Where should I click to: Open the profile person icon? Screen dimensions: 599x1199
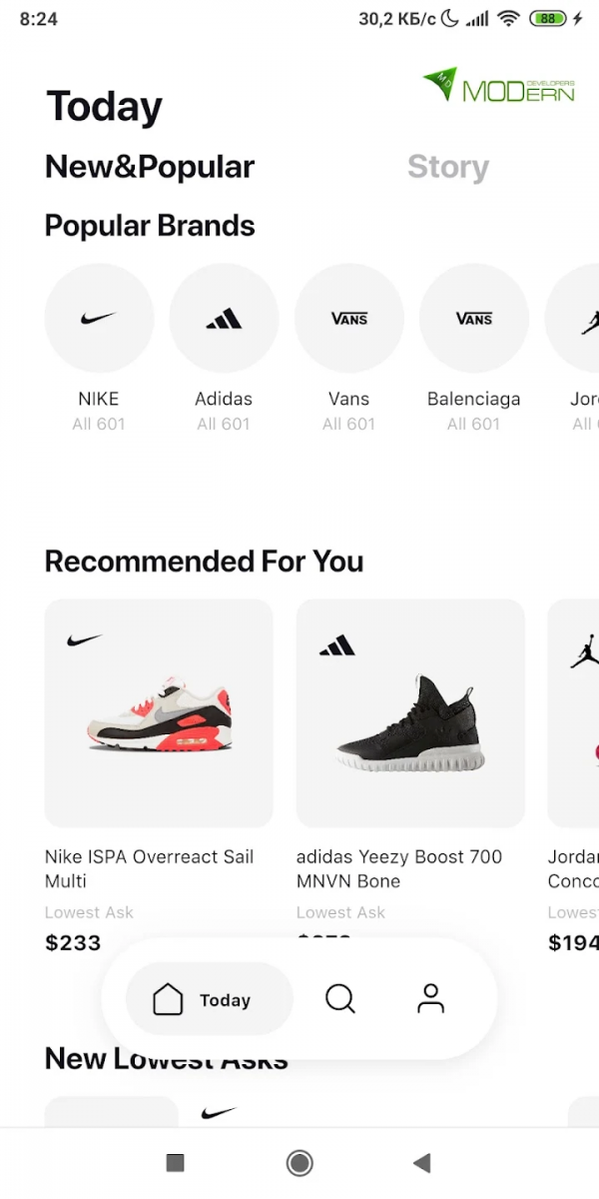pyautogui.click(x=430, y=998)
